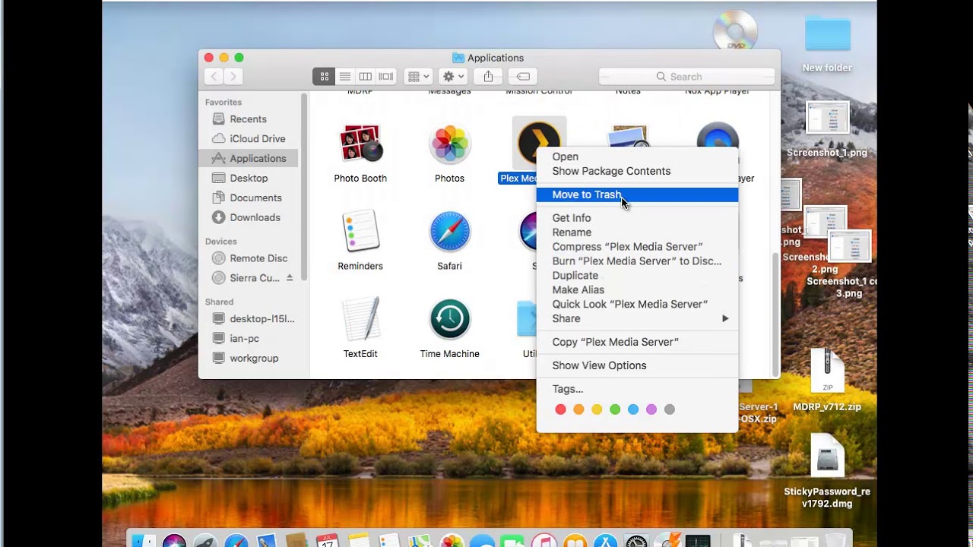This screenshot has width=973, height=547.
Task: Click the Edit Tags toolbar button
Action: pyautogui.click(x=523, y=76)
